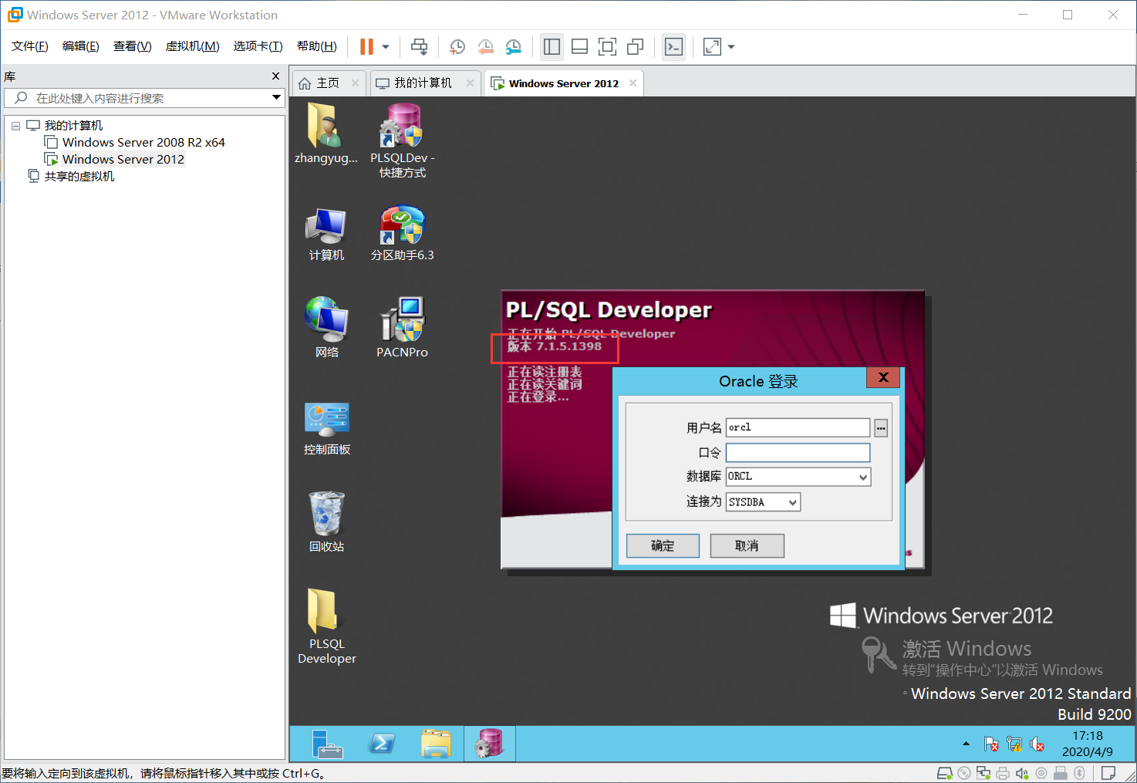Open File Explorer from guest taskbar
Image resolution: width=1137 pixels, height=783 pixels.
coord(436,744)
